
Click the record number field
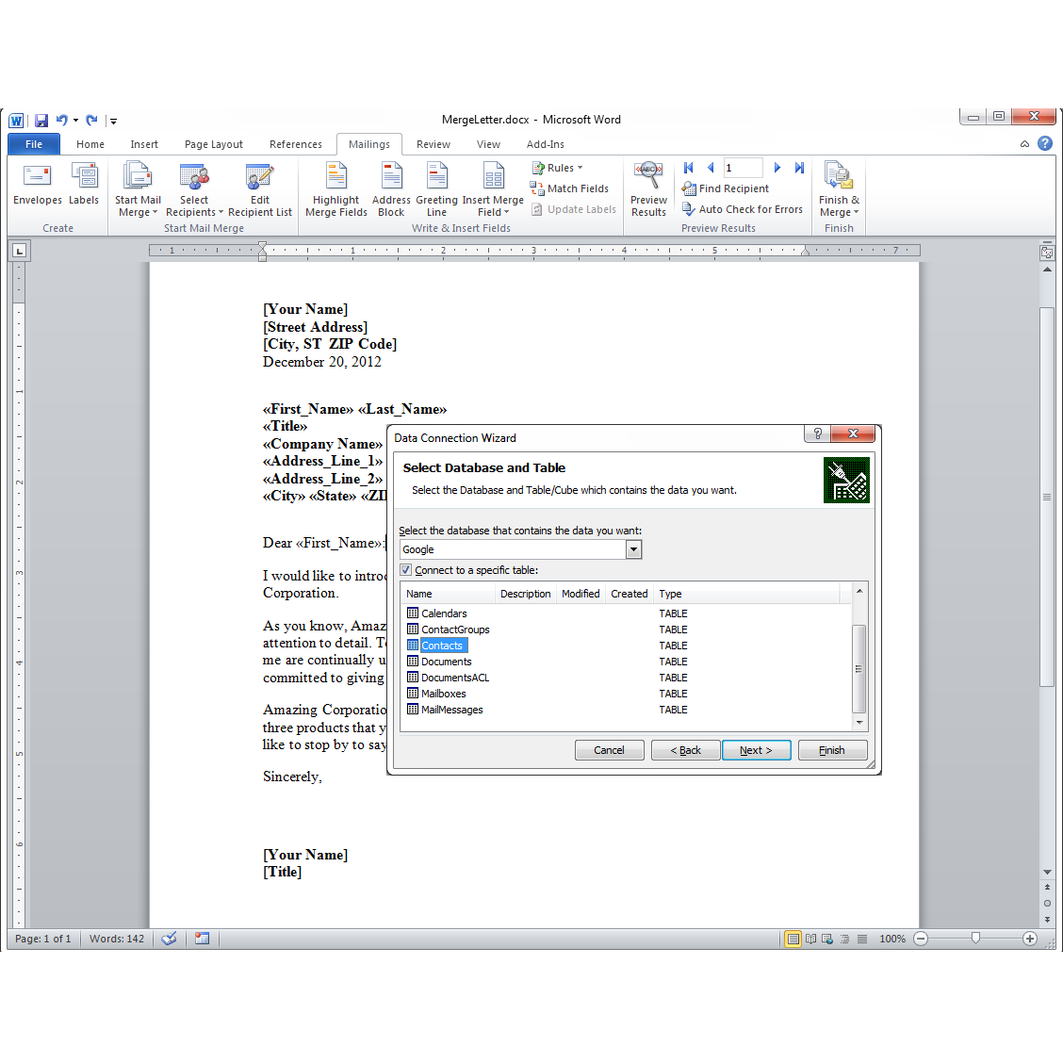743,168
